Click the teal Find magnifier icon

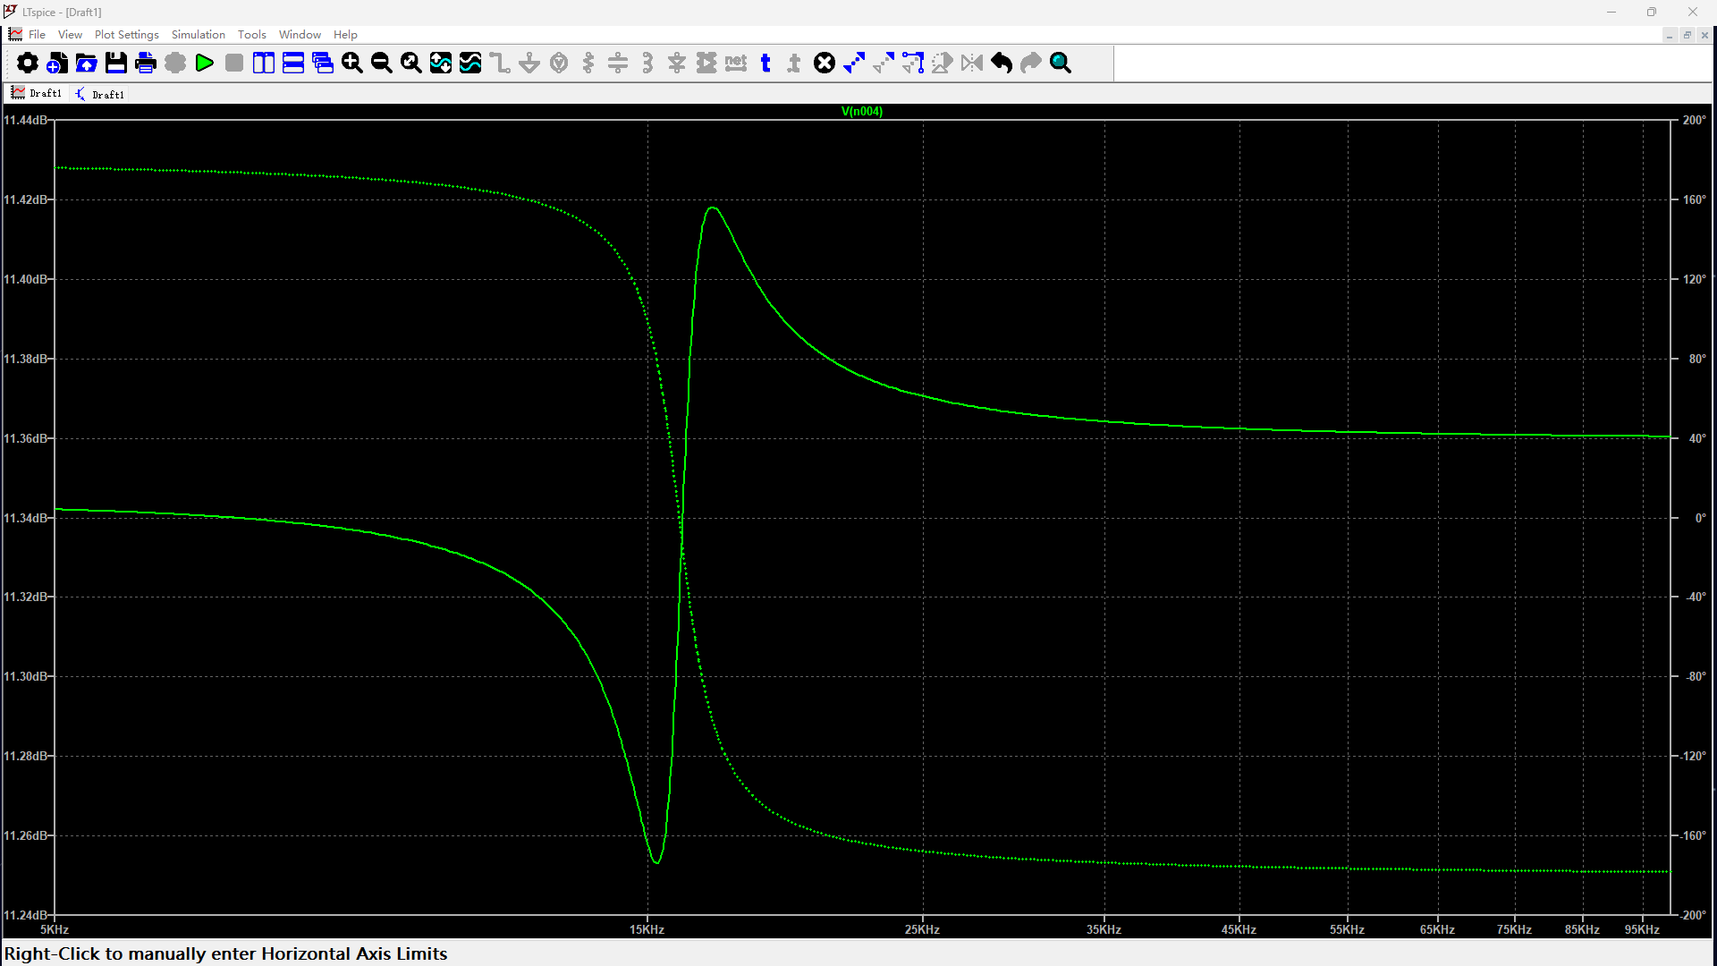(1061, 63)
